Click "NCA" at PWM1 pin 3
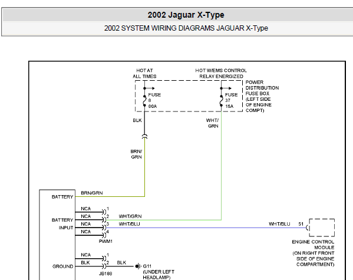Image resolution: width=353 pixels, height=280 pixels. click(x=86, y=224)
